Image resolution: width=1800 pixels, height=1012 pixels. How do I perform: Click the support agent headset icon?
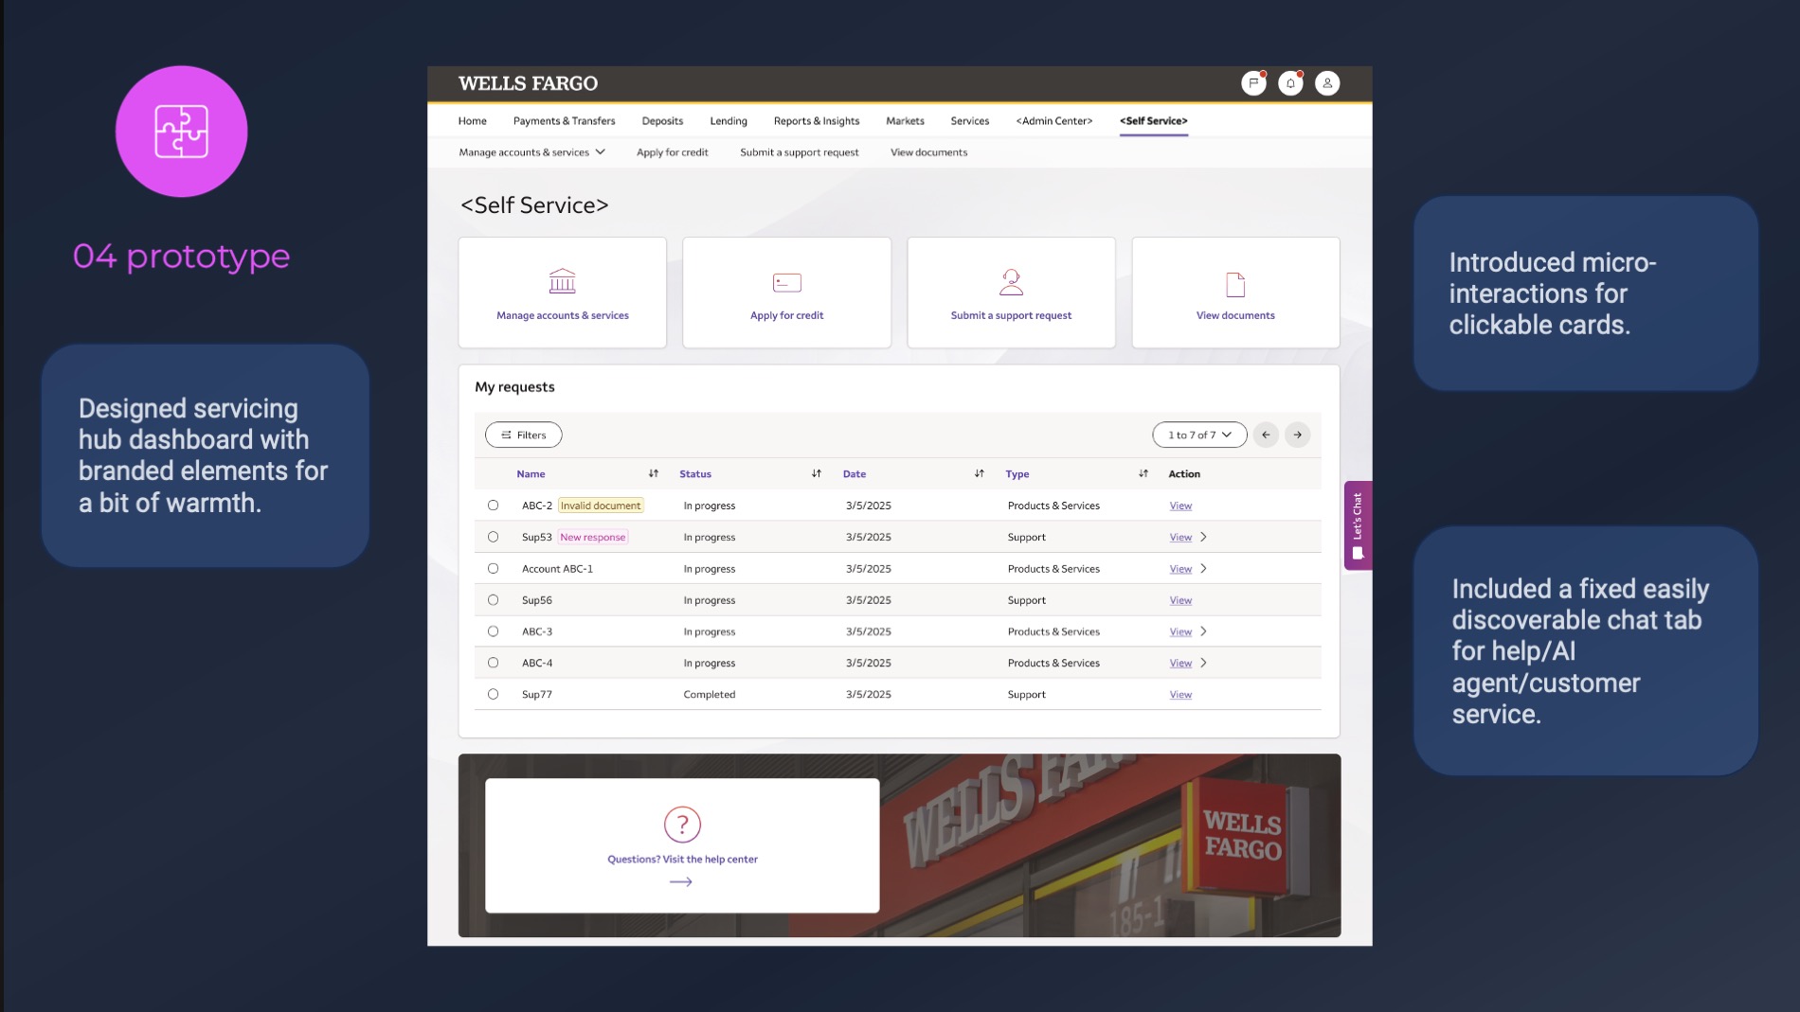pos(1011,281)
